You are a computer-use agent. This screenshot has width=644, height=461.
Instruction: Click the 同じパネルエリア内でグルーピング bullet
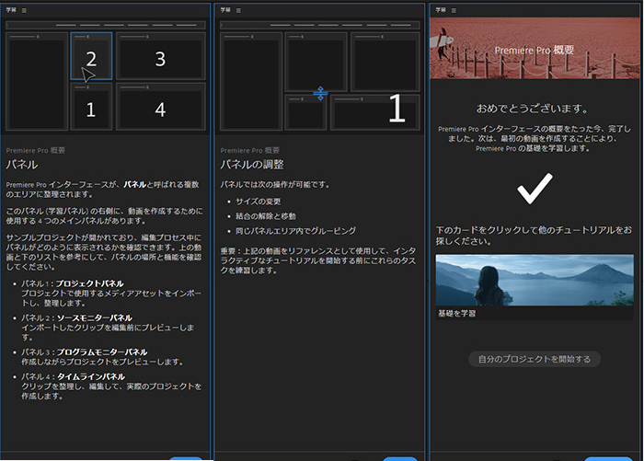point(295,231)
